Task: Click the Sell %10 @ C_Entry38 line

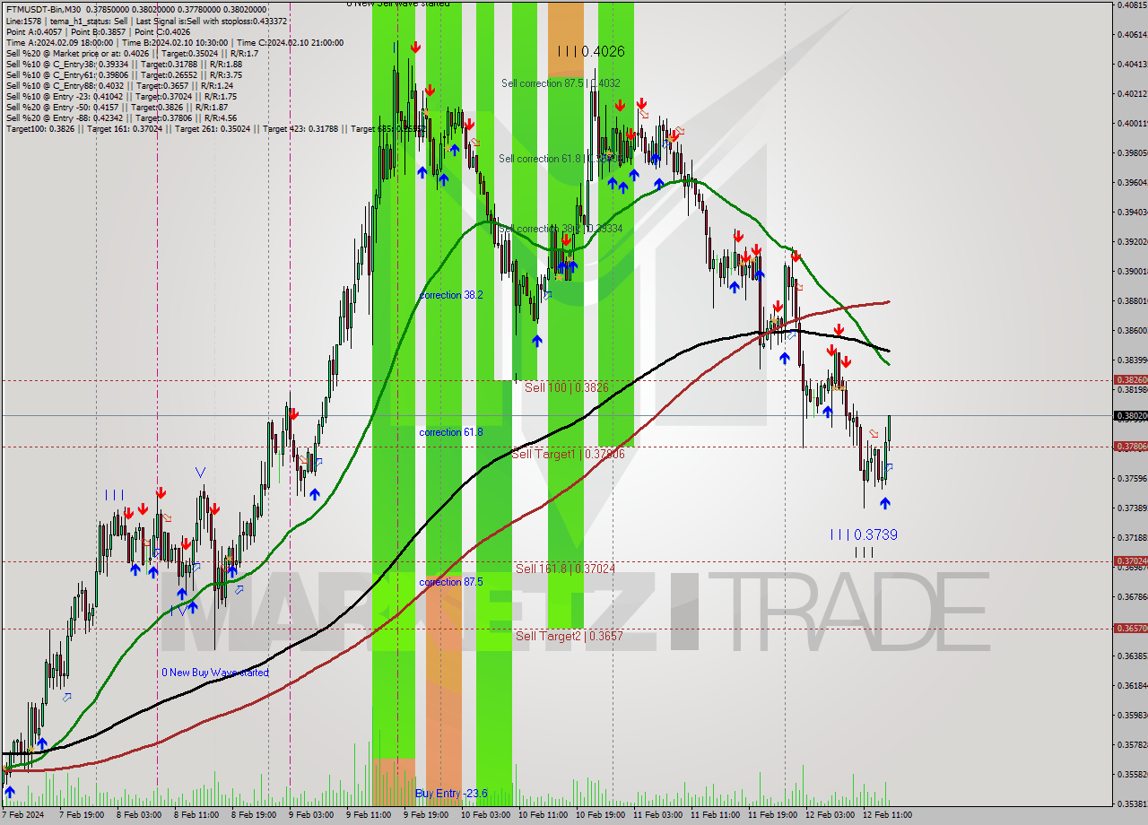Action: 124,64
